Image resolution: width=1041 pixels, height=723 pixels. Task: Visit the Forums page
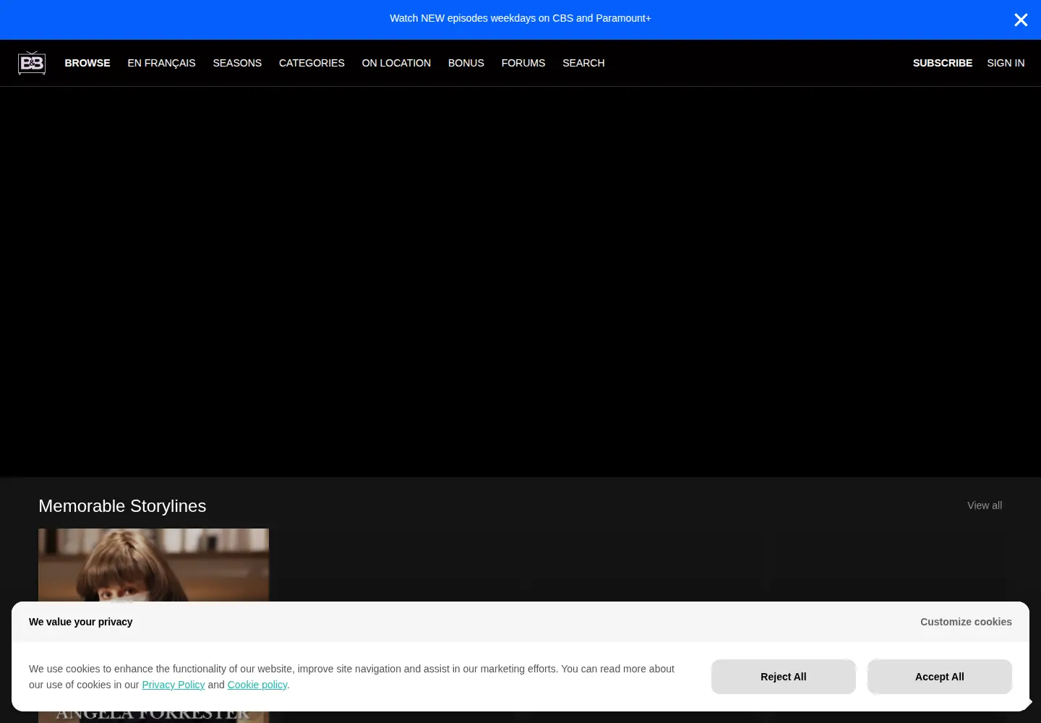click(x=523, y=63)
